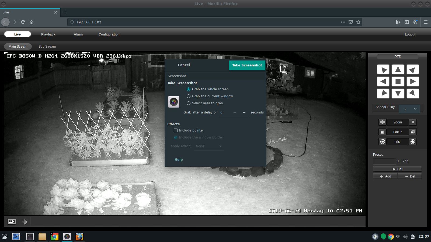Toggle the W:H aspect ratio icon
Image resolution: width=431 pixels, height=242 pixels.
(12, 222)
